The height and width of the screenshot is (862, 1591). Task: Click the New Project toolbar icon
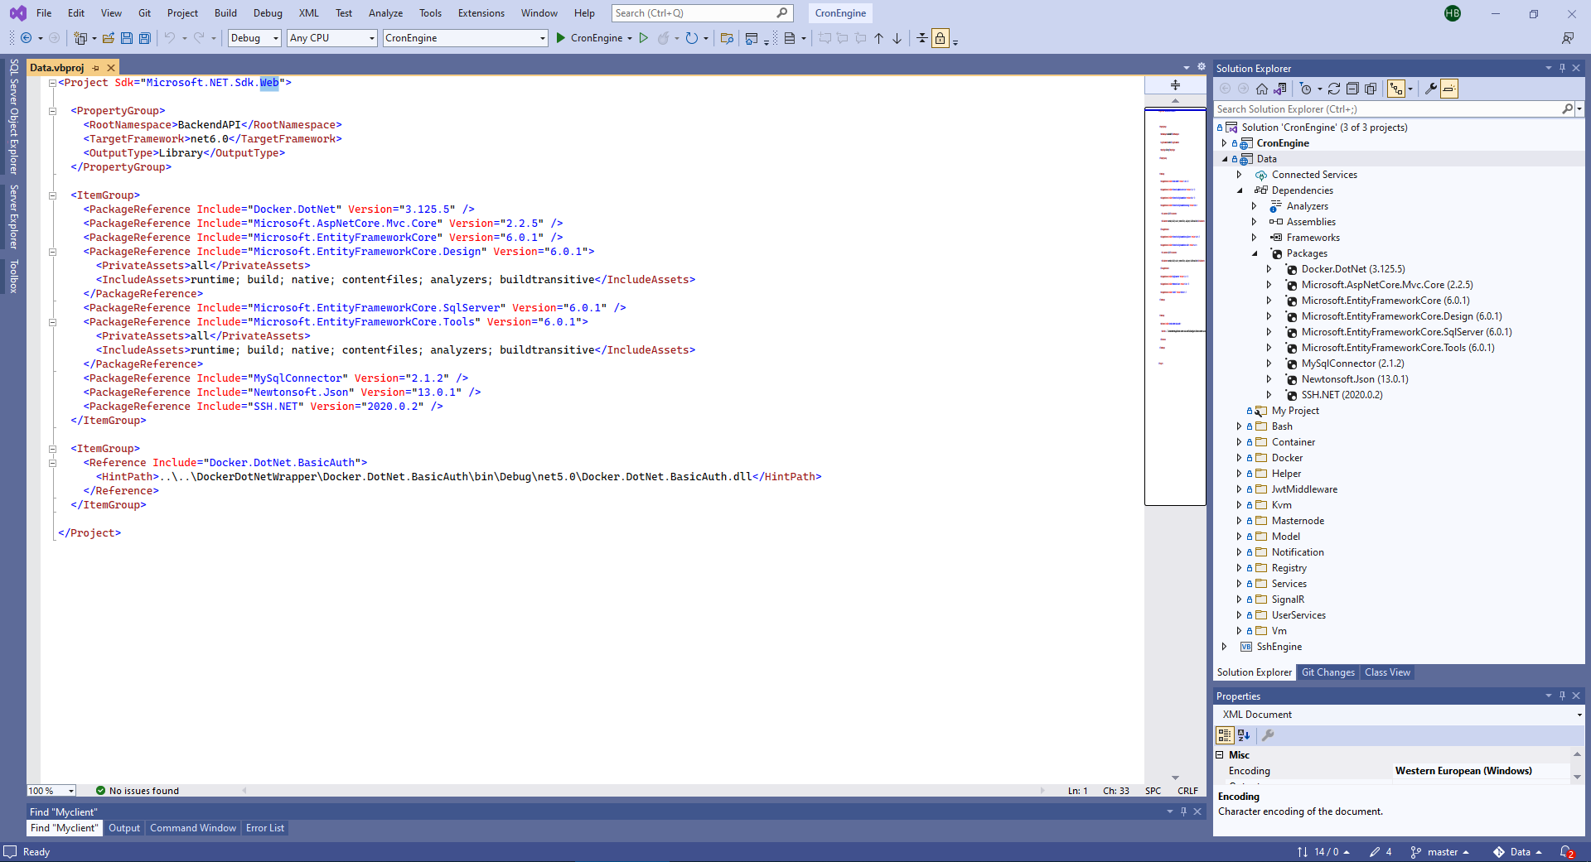pyautogui.click(x=80, y=38)
